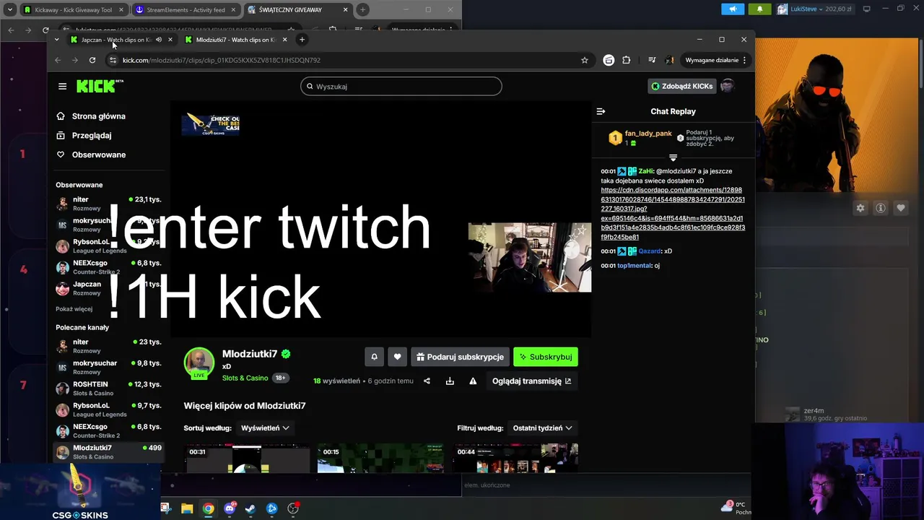
Task: Click Qazard username in chat
Action: click(650, 251)
